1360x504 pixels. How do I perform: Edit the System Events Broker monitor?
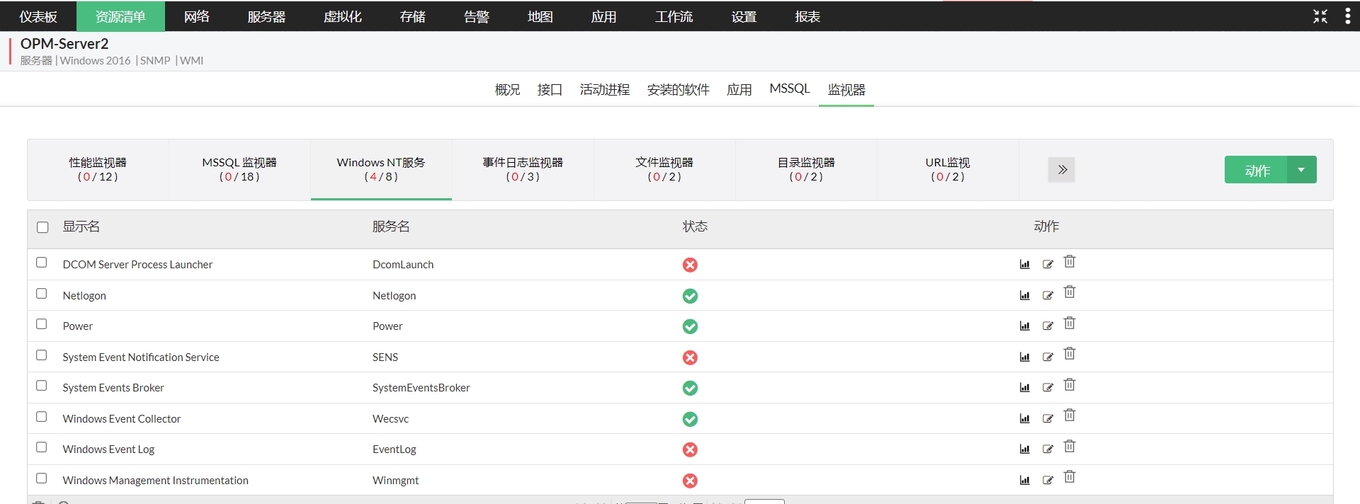tap(1048, 388)
